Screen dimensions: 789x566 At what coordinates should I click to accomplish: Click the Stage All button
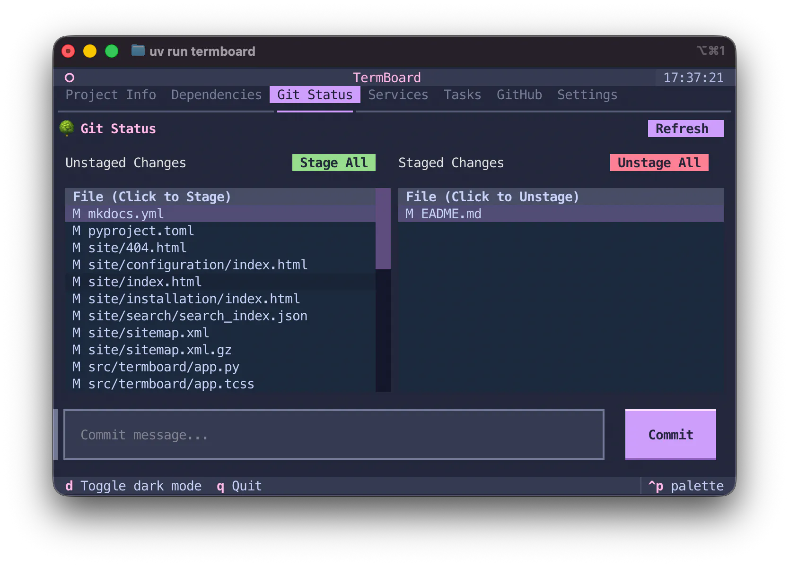334,163
